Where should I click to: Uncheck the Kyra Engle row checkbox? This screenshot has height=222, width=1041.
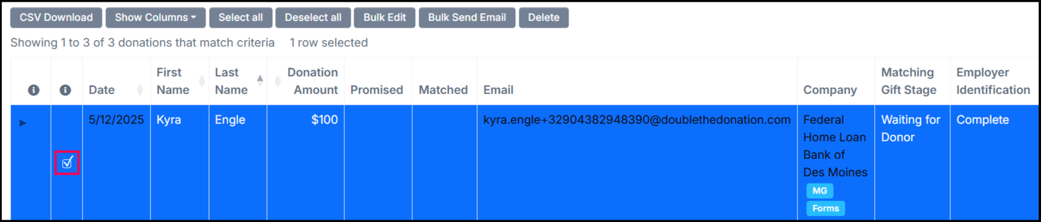[x=67, y=162]
